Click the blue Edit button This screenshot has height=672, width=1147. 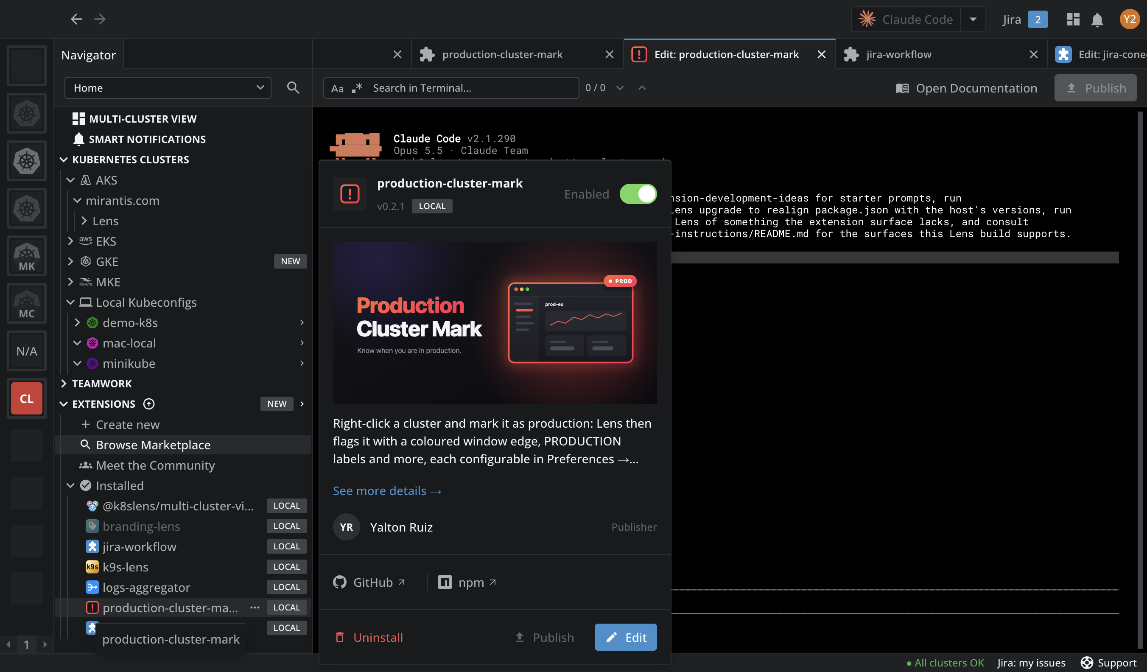(625, 637)
